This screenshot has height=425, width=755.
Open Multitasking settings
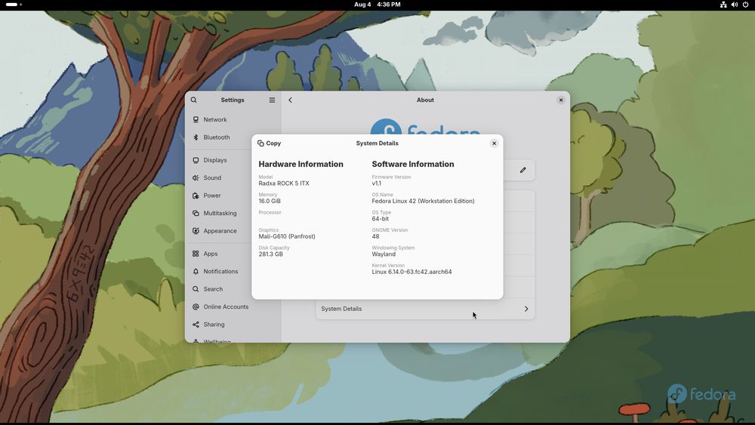click(233, 213)
